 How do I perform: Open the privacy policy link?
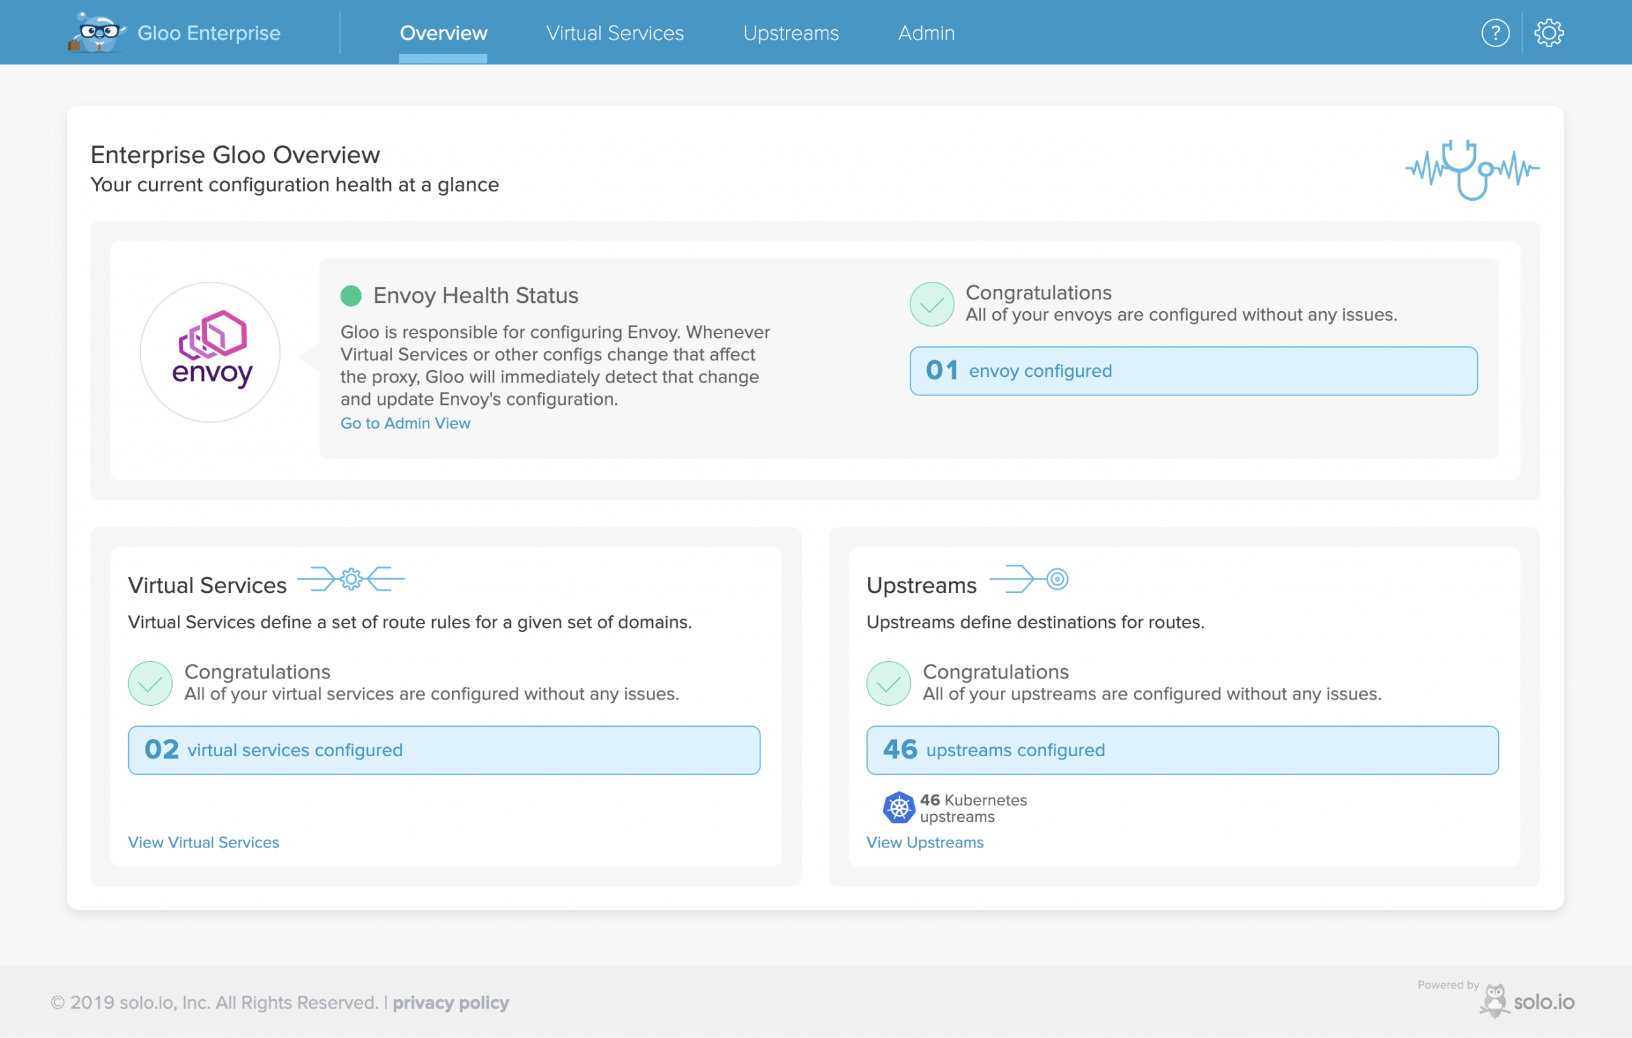[451, 1002]
